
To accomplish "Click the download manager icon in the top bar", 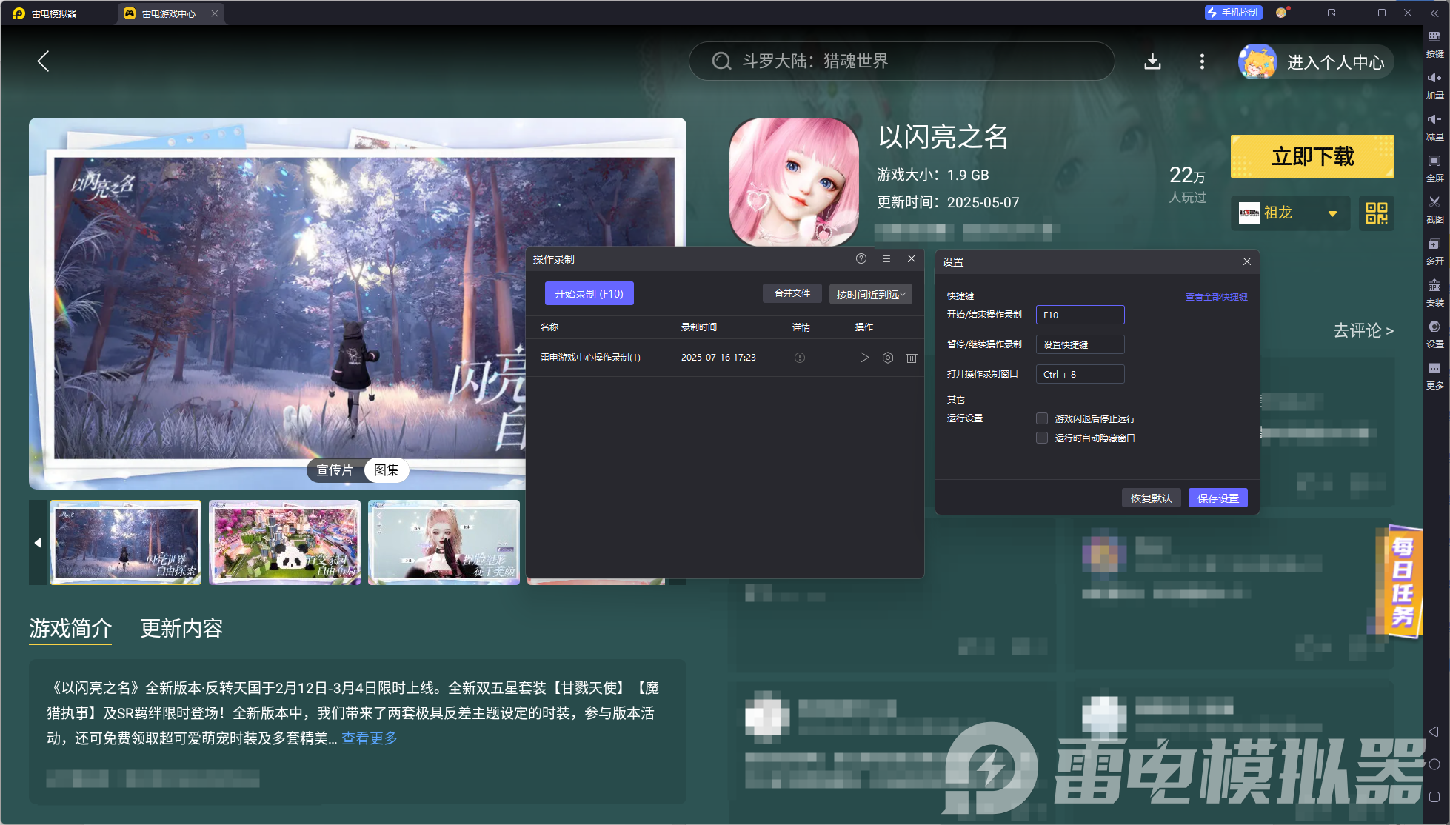I will tap(1152, 61).
